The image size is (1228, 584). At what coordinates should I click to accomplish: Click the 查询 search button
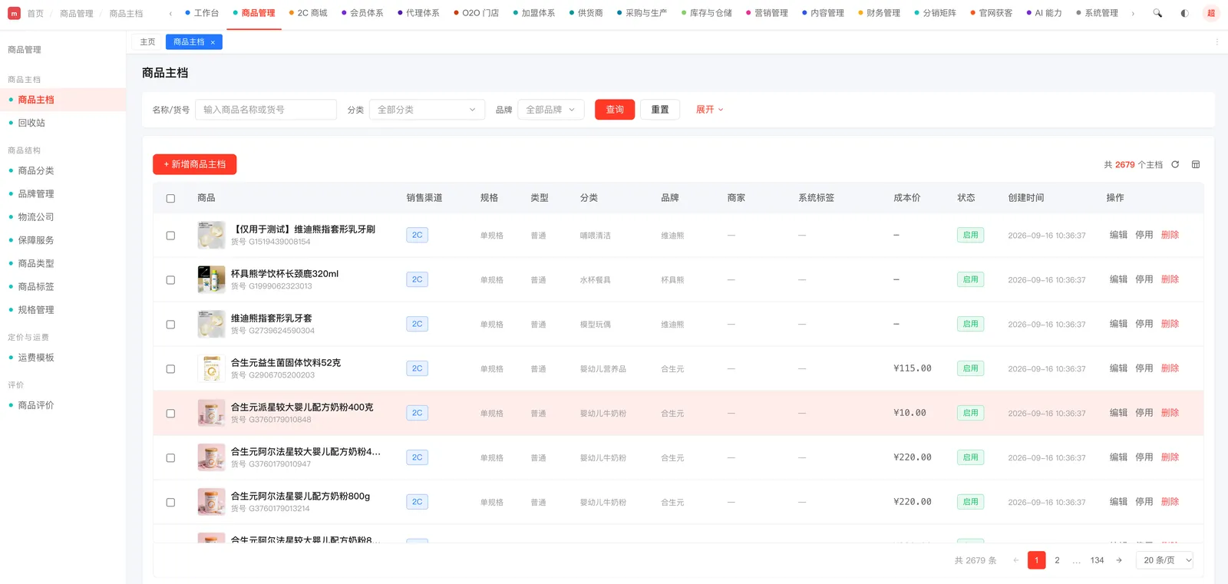tap(615, 110)
